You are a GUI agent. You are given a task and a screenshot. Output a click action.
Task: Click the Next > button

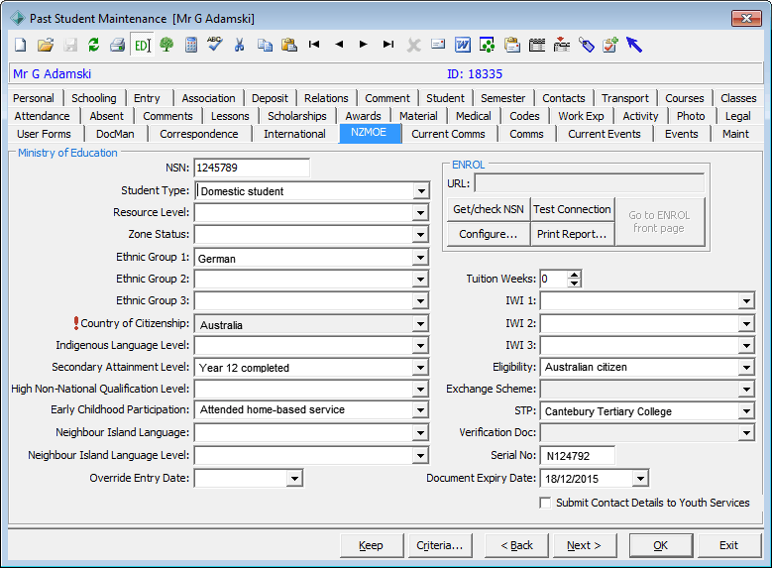585,545
